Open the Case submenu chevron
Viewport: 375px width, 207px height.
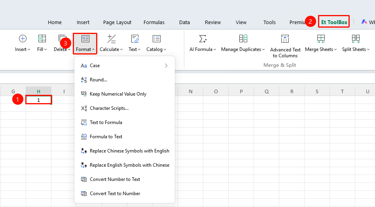coord(166,66)
